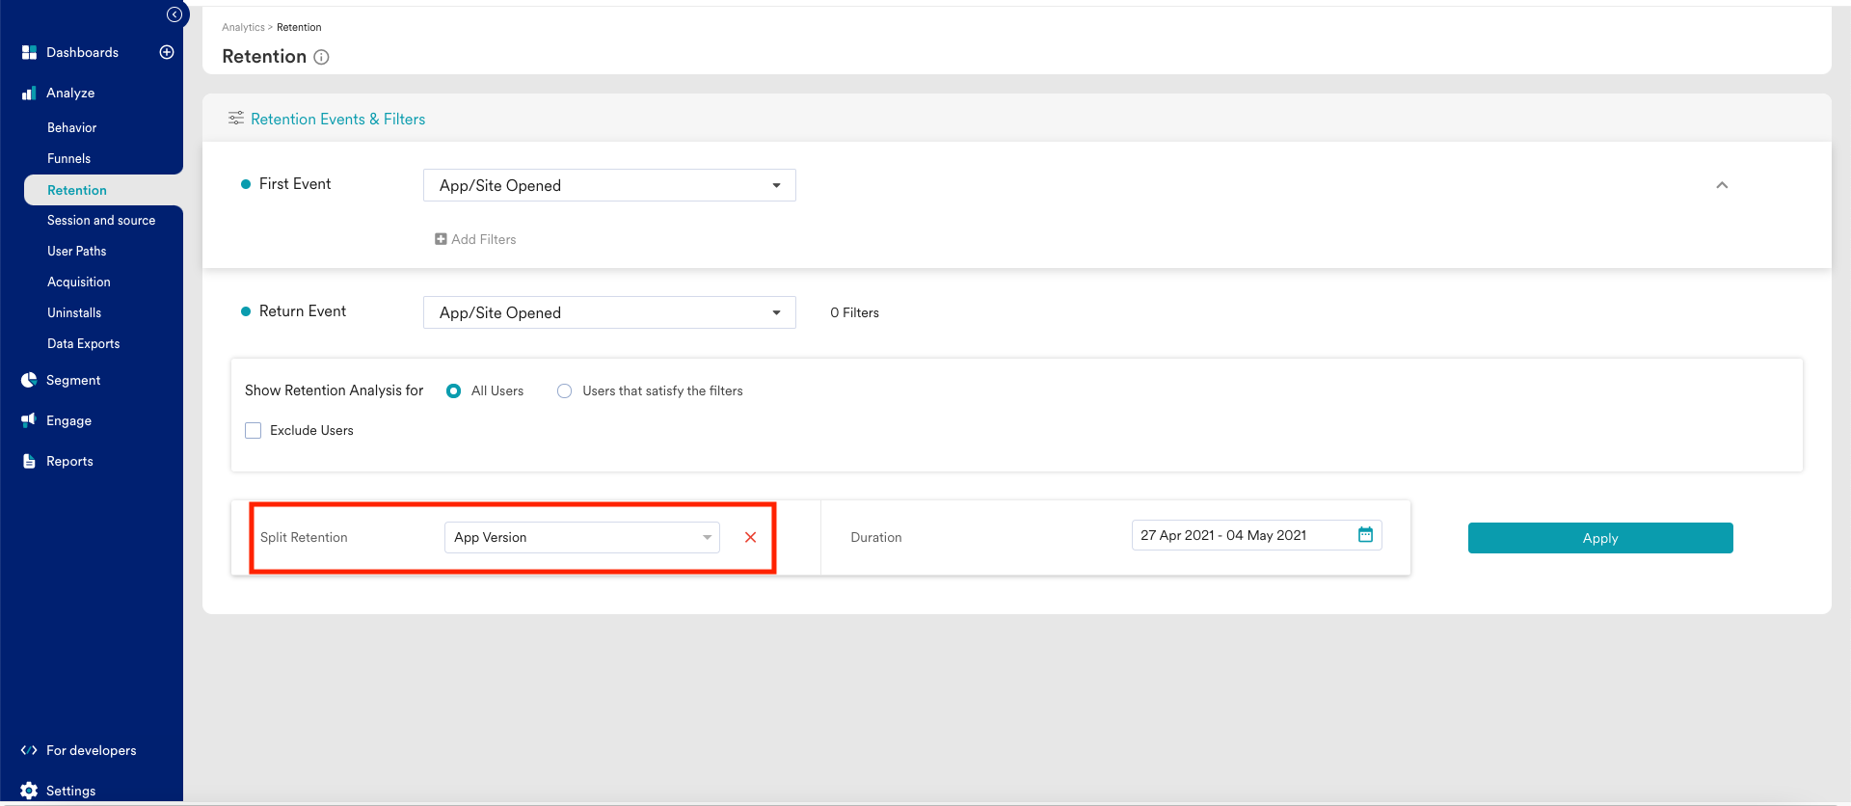Click the Retention Events & Filters icon
1851x806 pixels.
coord(235,119)
